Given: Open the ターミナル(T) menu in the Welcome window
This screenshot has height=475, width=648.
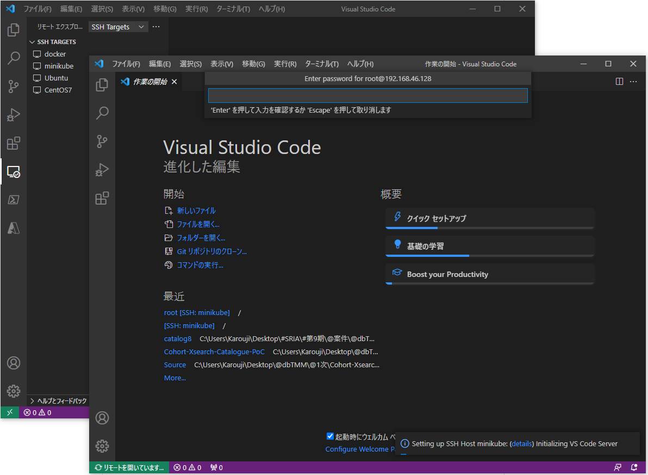Looking at the screenshot, I should pos(321,64).
